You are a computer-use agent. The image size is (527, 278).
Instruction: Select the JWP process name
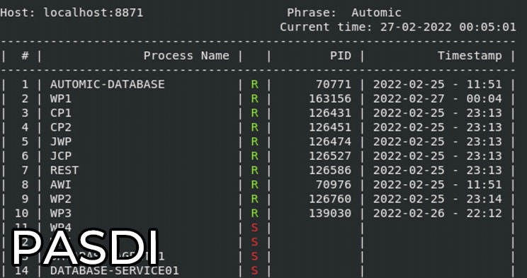pos(61,141)
